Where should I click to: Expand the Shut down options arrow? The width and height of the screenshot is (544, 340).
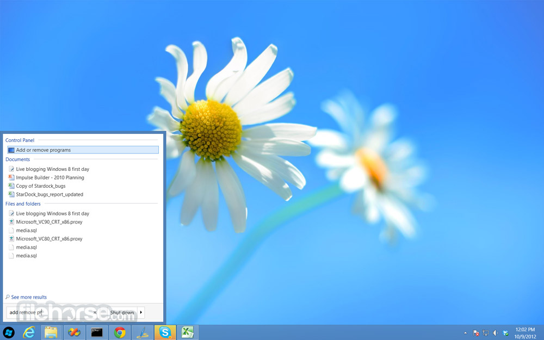click(141, 312)
